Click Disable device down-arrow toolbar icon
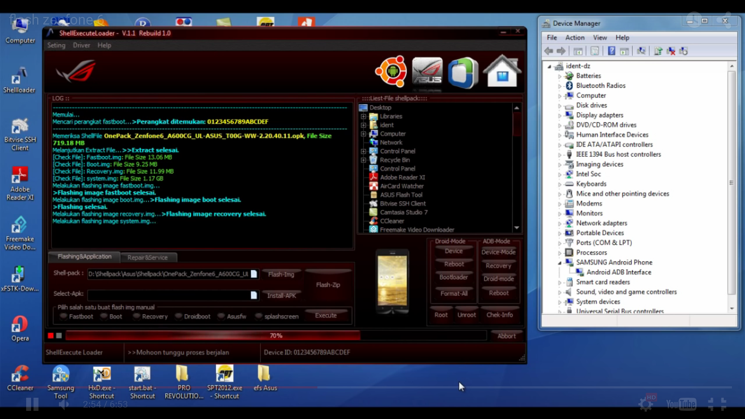745x419 pixels. click(x=683, y=51)
